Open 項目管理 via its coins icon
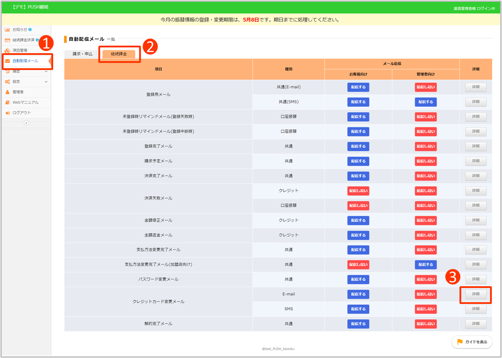This screenshot has width=502, height=358. [8, 51]
